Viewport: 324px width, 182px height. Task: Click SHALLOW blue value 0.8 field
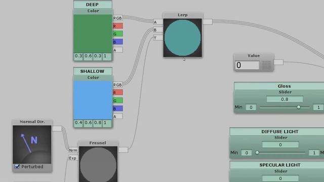click(x=98, y=123)
